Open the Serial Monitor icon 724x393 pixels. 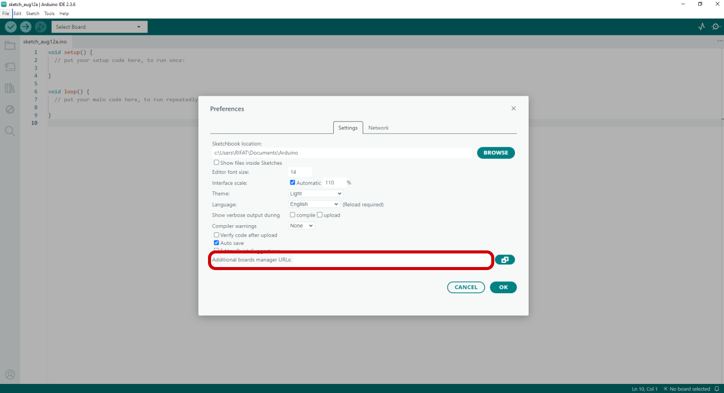[716, 27]
